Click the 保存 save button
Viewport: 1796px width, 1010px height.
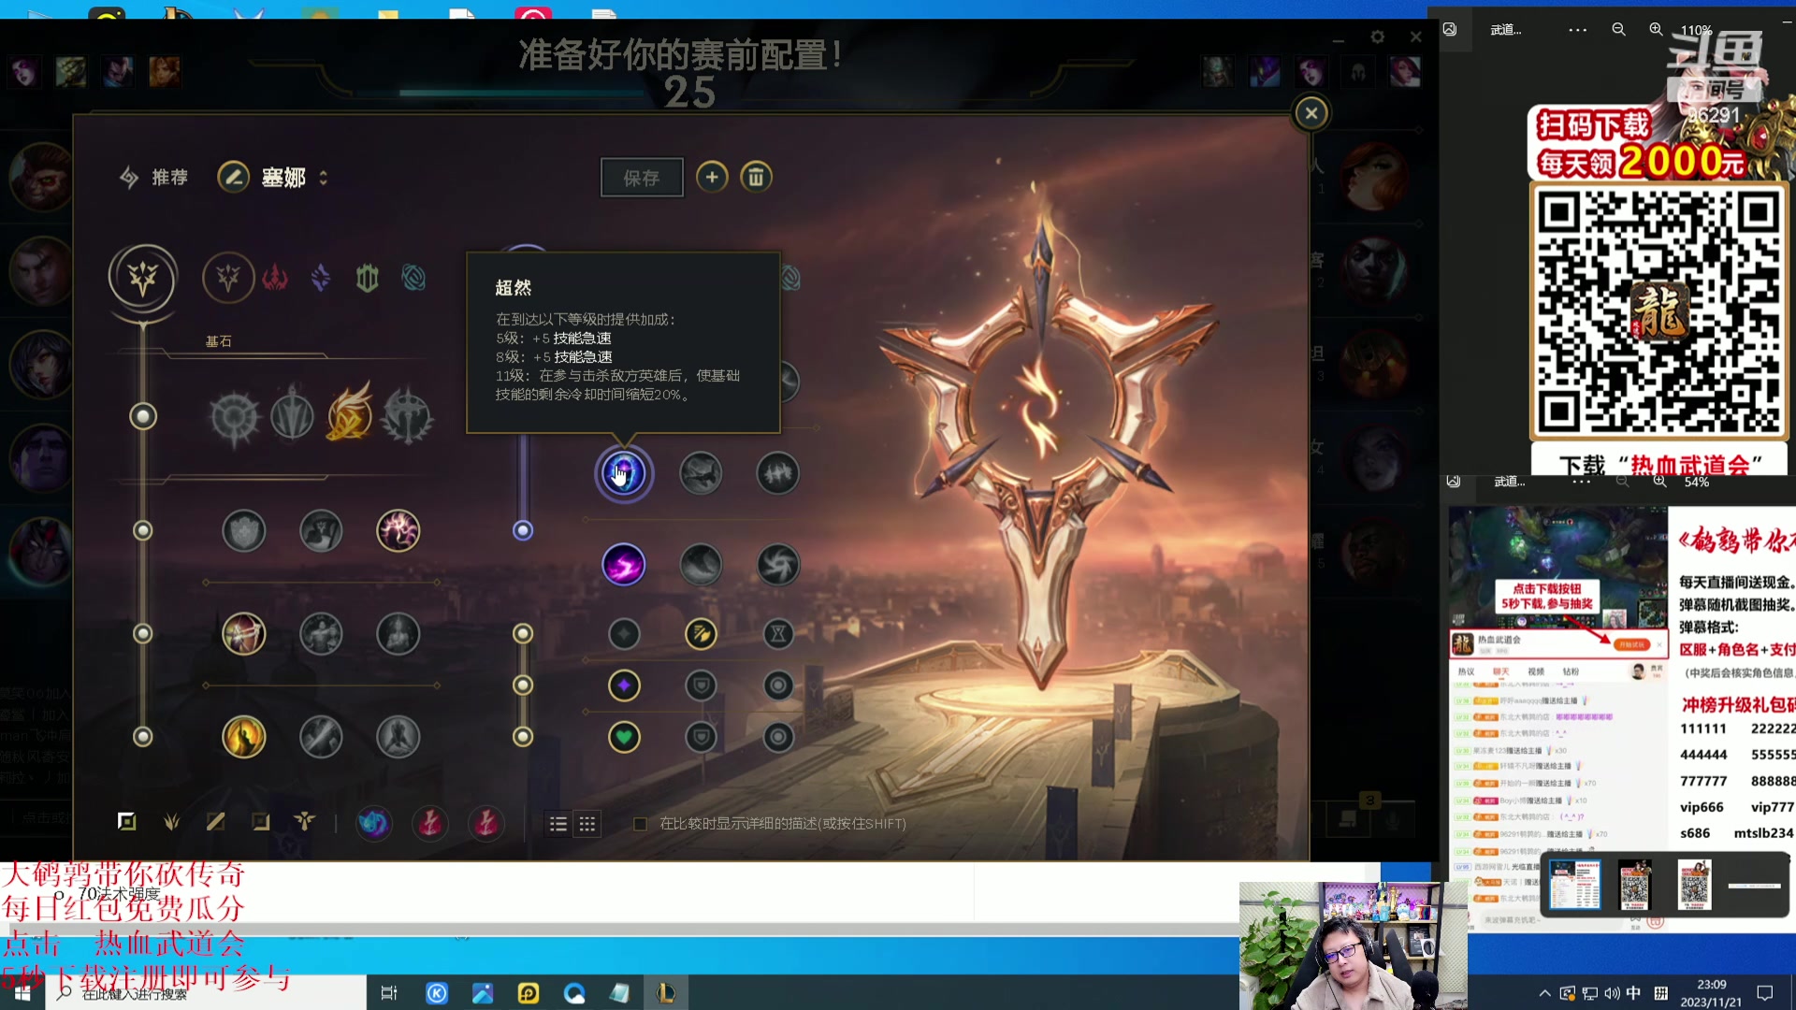pos(642,178)
